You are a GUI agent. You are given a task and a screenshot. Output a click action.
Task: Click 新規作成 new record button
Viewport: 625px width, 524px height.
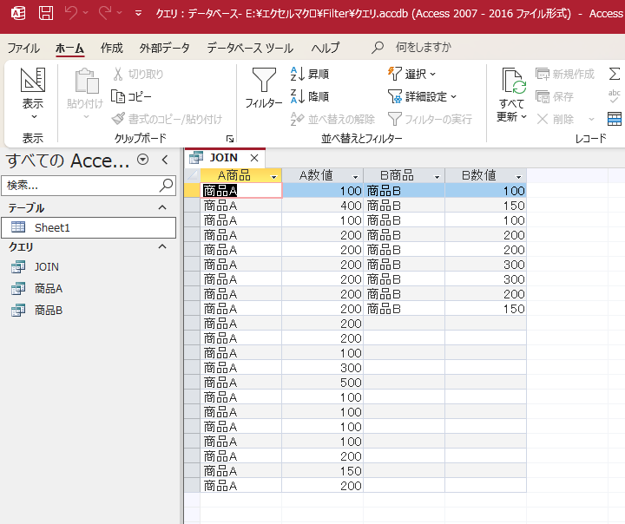point(564,74)
